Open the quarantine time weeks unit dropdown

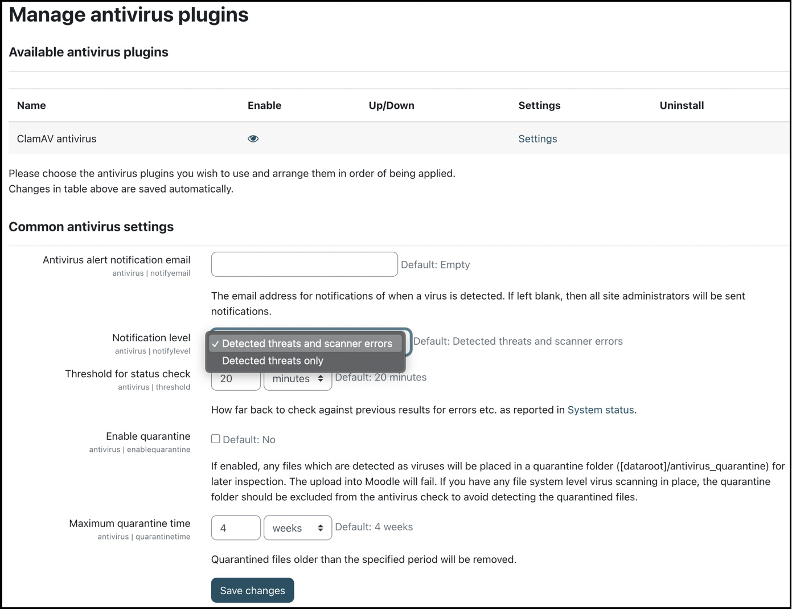pyautogui.click(x=298, y=528)
